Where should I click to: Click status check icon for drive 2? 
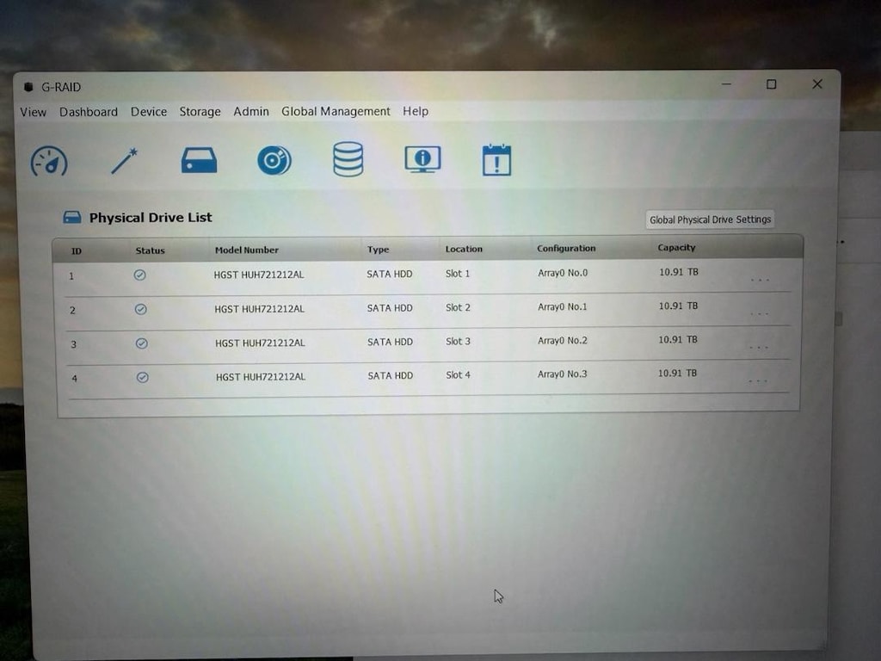click(141, 309)
